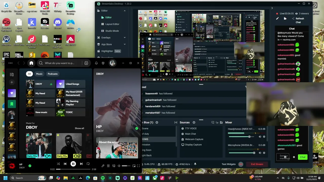Open the Spotify profile avatar menu

click(112, 63)
